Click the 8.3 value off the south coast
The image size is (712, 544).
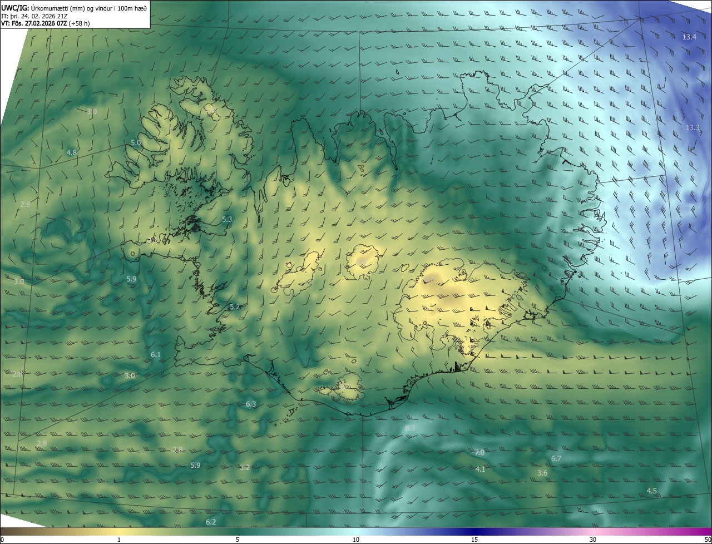point(410,428)
